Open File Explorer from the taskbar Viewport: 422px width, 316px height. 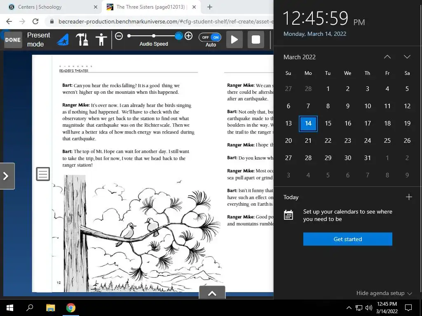[50, 308]
